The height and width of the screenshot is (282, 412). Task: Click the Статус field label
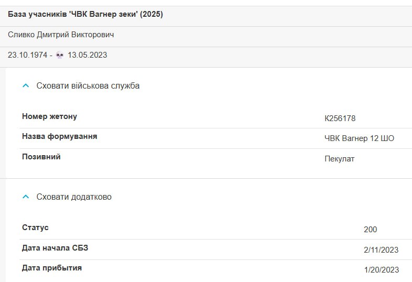tap(35, 227)
